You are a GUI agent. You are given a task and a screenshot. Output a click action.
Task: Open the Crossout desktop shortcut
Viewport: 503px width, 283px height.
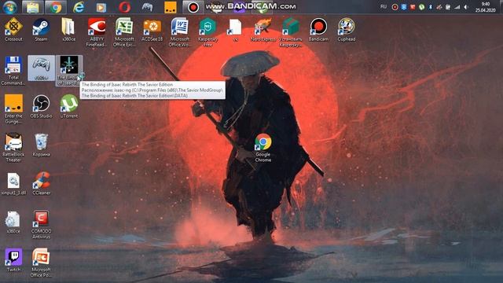(x=13, y=30)
